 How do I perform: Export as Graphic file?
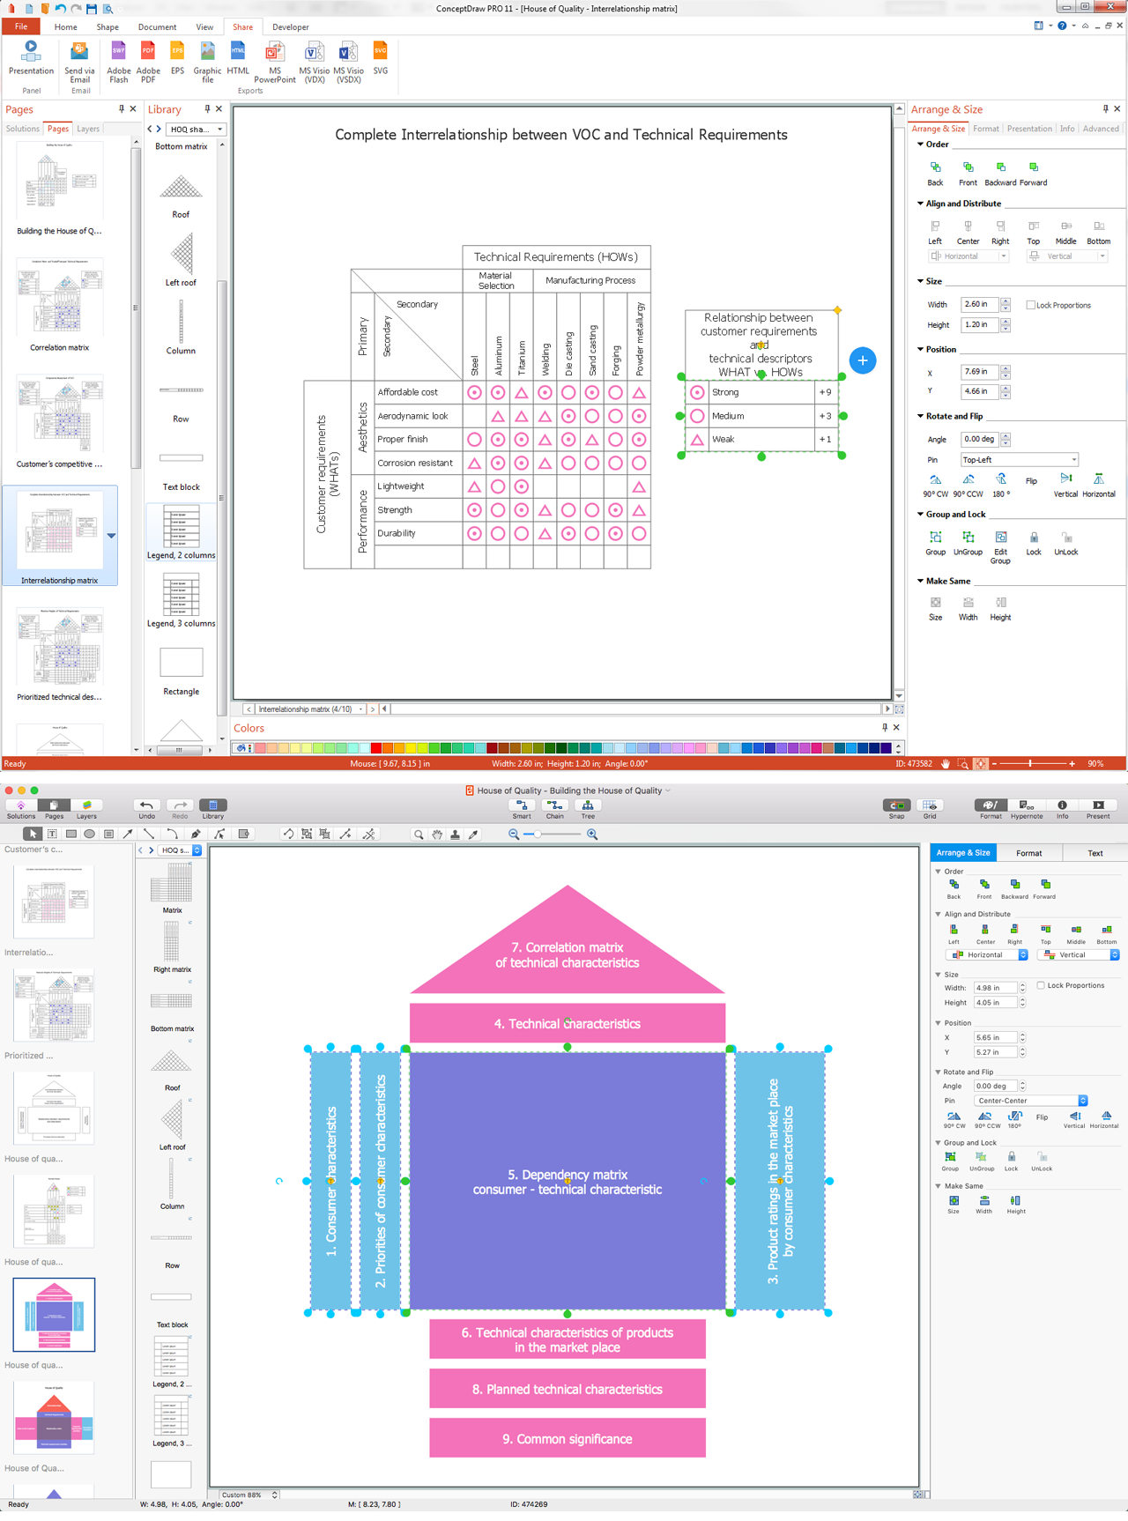point(207,62)
